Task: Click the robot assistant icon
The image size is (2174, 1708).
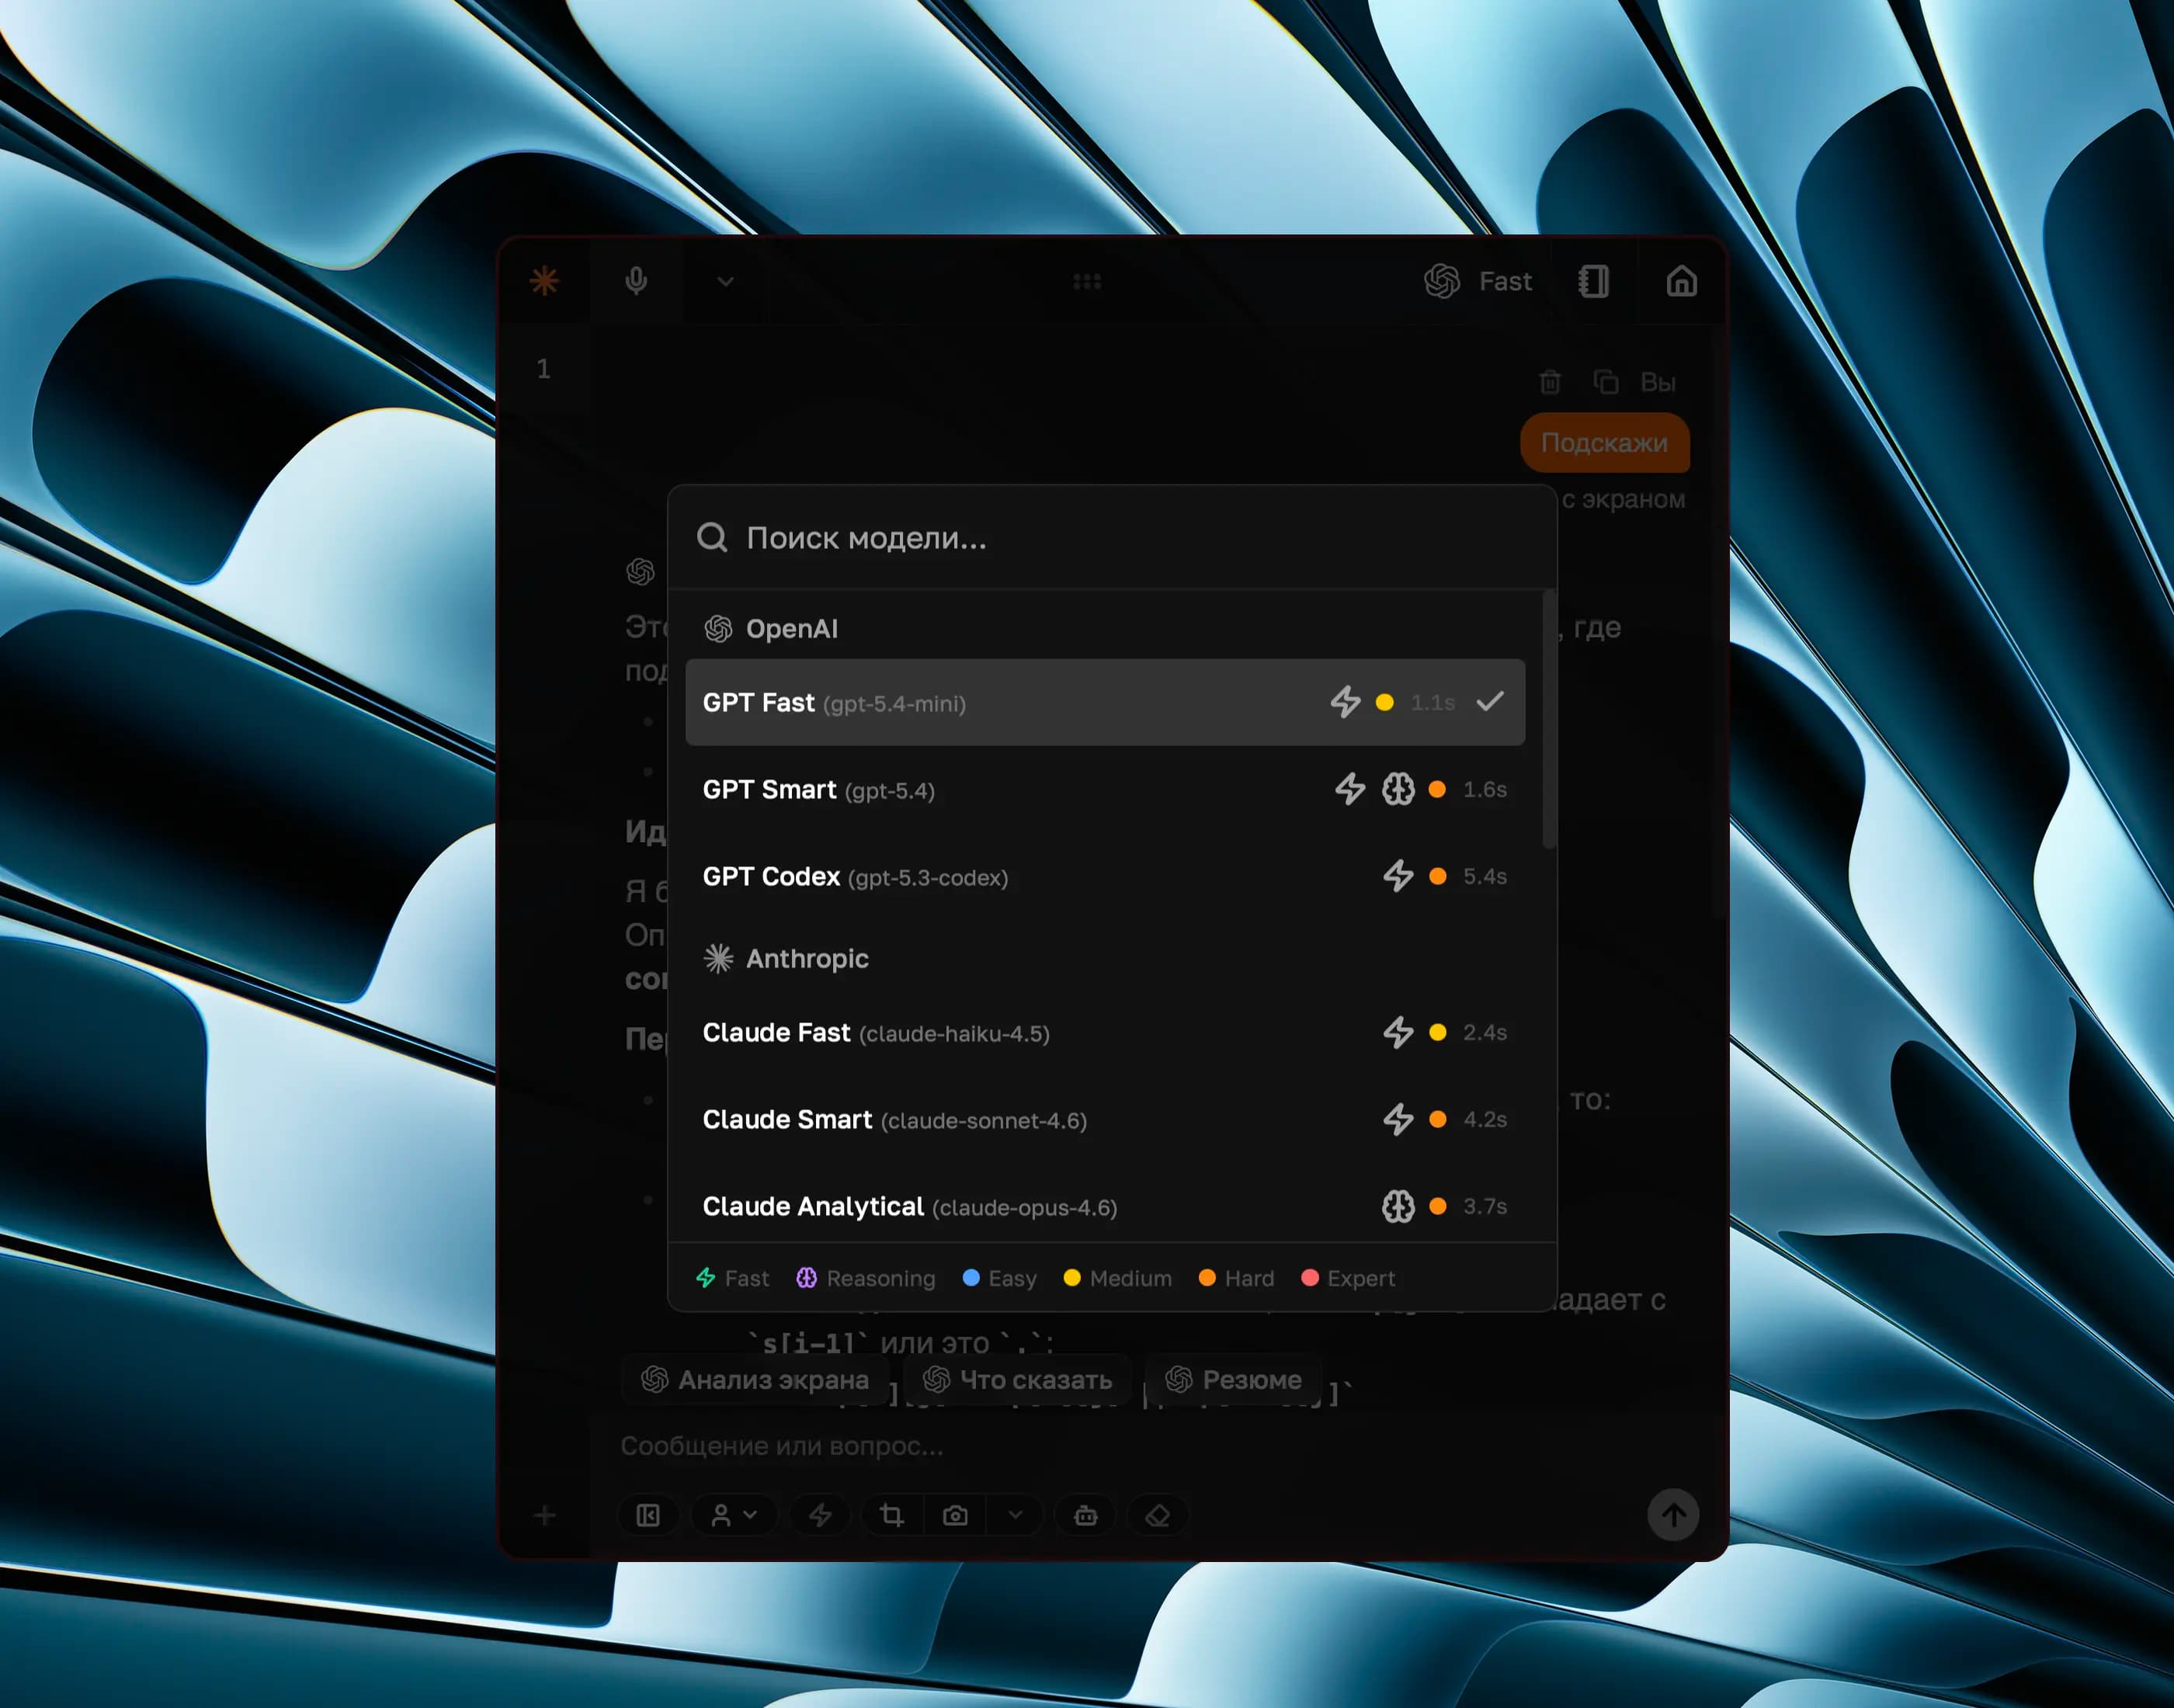Action: tap(1085, 1515)
